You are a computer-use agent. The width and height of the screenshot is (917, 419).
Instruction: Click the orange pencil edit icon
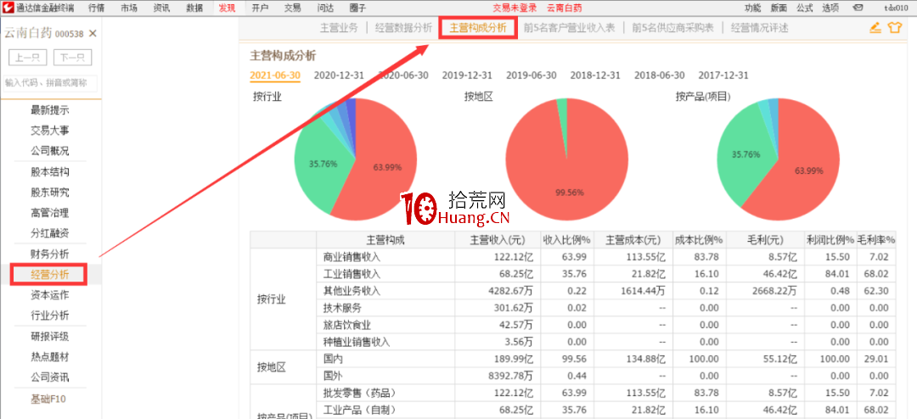pos(875,27)
